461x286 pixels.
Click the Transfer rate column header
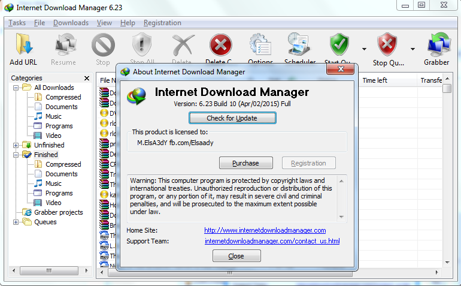point(430,80)
